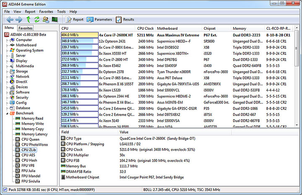Select the FPU Julia benchmark icon

[x=18, y=171]
